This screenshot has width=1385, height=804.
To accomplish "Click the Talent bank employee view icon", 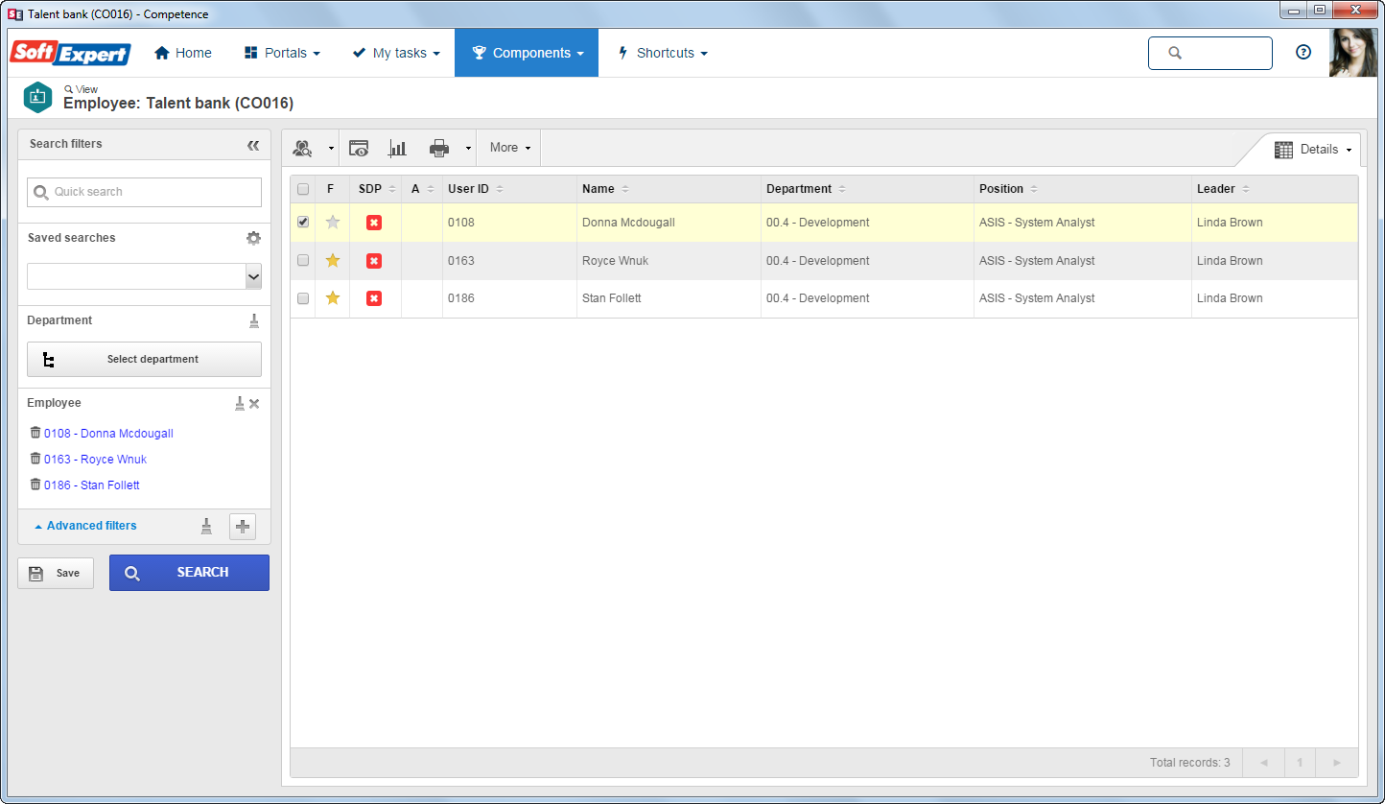I will tap(37, 97).
